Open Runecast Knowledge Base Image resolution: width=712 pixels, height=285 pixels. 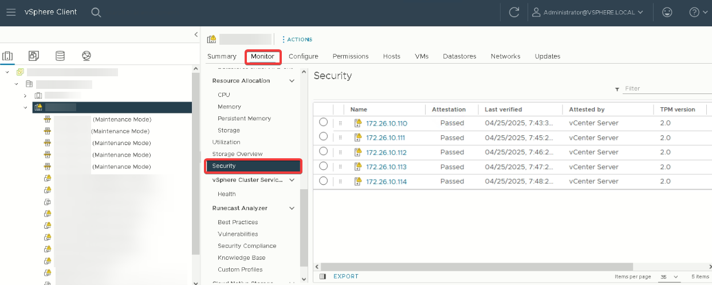[241, 257]
